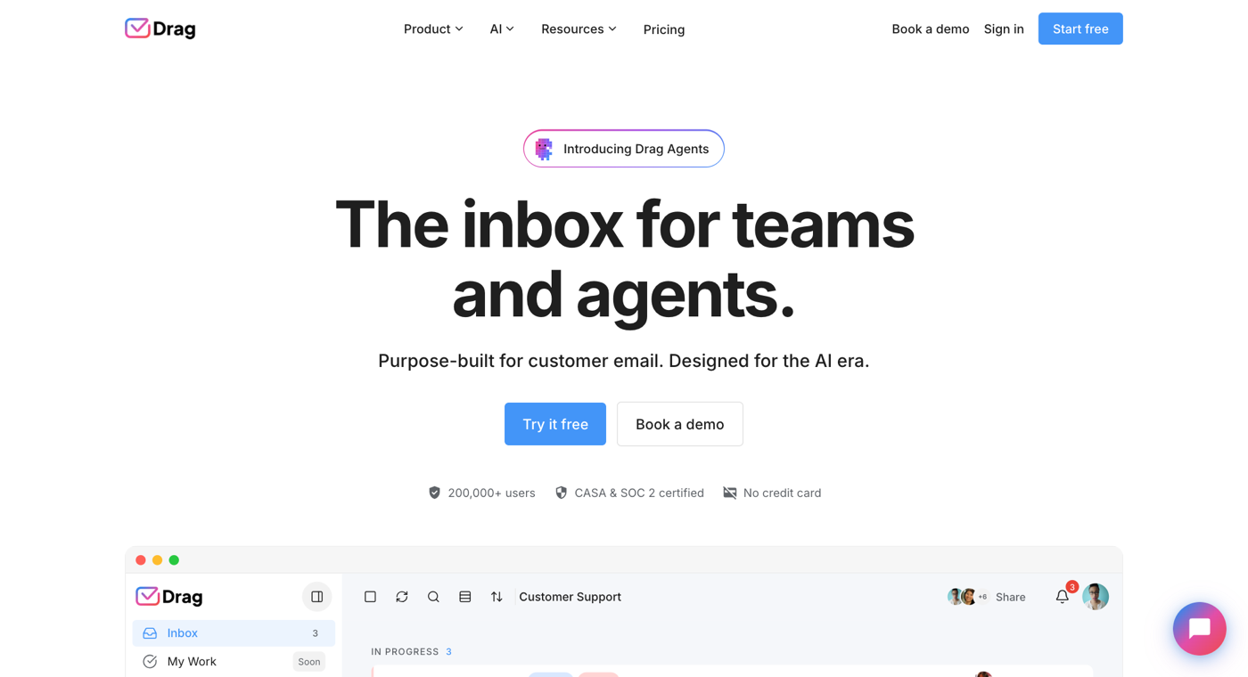Open the AI dropdown menu
Viewport: 1248px width, 677px height.
pyautogui.click(x=502, y=29)
